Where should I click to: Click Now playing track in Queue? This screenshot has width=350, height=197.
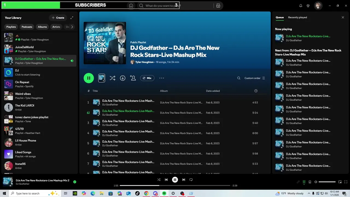click(310, 38)
